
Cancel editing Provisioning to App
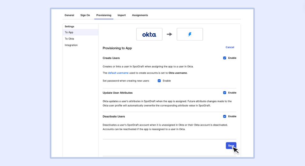coord(230,47)
